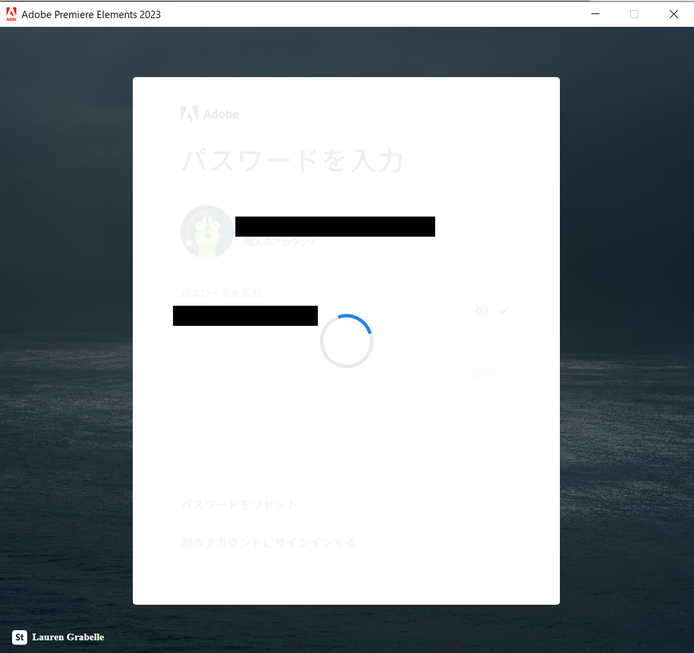Select the Lauren Grabelle name text
This screenshot has height=653, width=694.
click(68, 637)
